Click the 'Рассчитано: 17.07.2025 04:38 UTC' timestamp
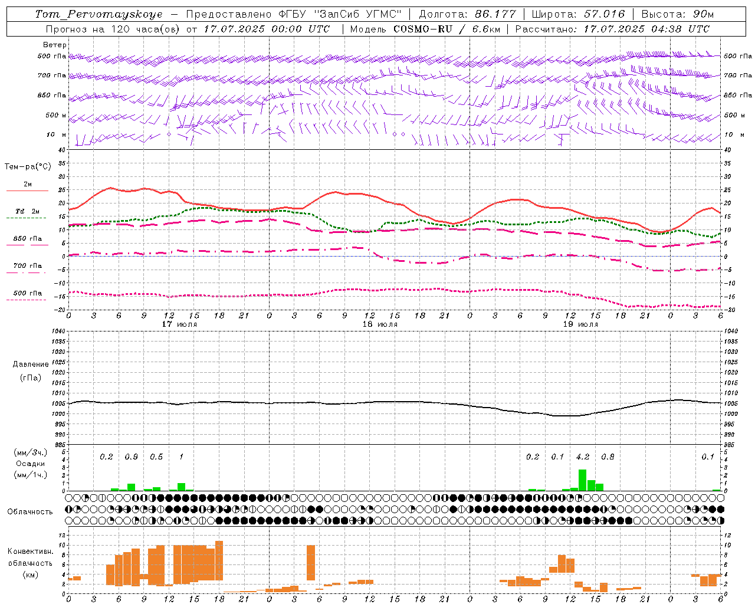Image resolution: width=755 pixels, height=604 pixels. point(612,29)
